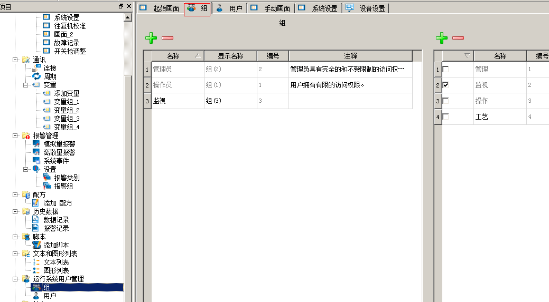Sort authorizations by 名称 column header
The height and width of the screenshot is (302, 549).
coord(500,56)
